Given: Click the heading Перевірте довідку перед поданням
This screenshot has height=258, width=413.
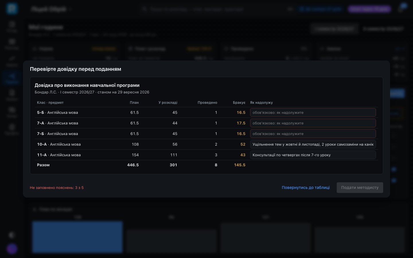Looking at the screenshot, I should pyautogui.click(x=75, y=69).
